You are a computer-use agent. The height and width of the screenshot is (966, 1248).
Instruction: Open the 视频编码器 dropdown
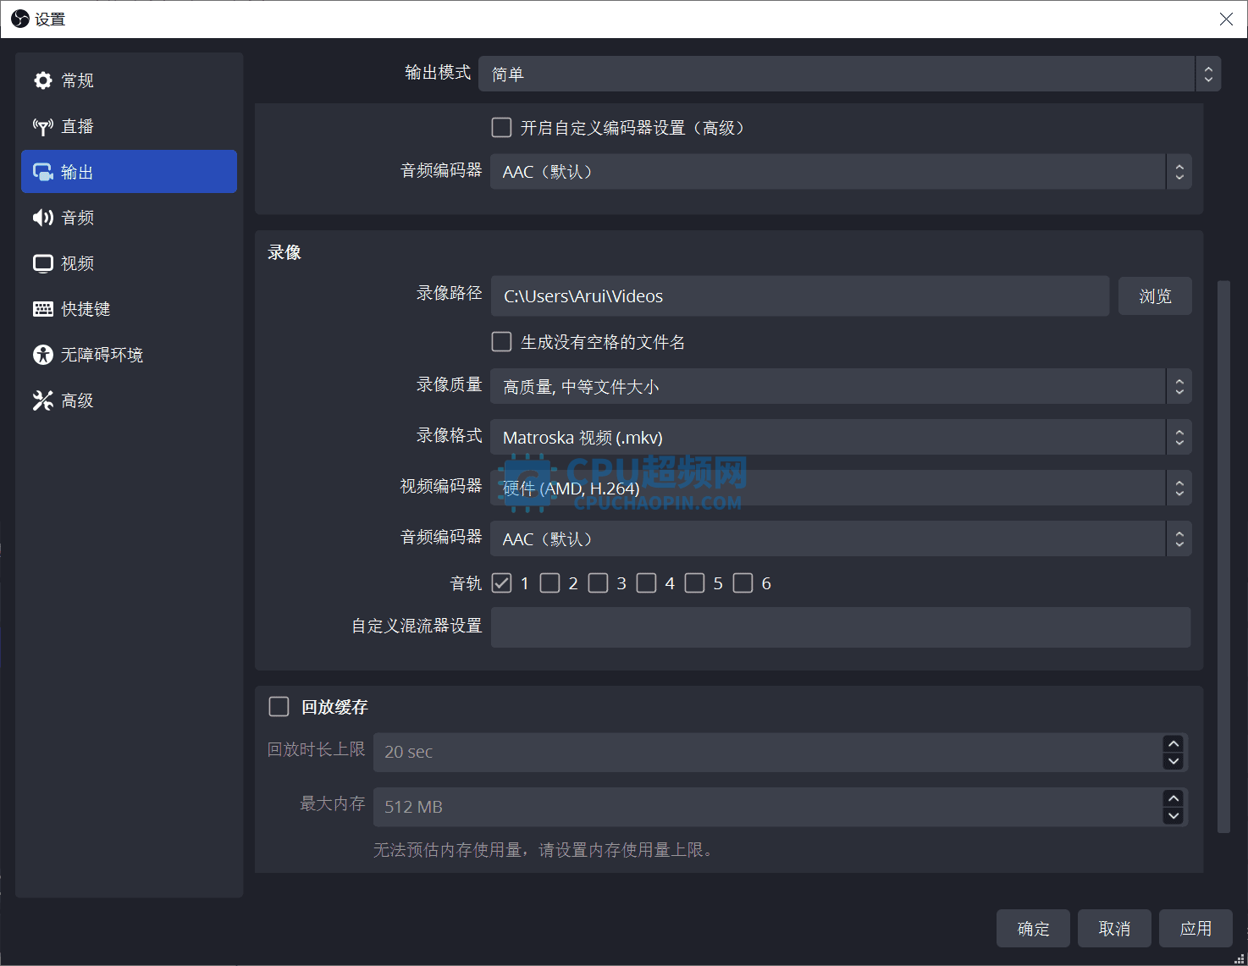click(x=840, y=489)
